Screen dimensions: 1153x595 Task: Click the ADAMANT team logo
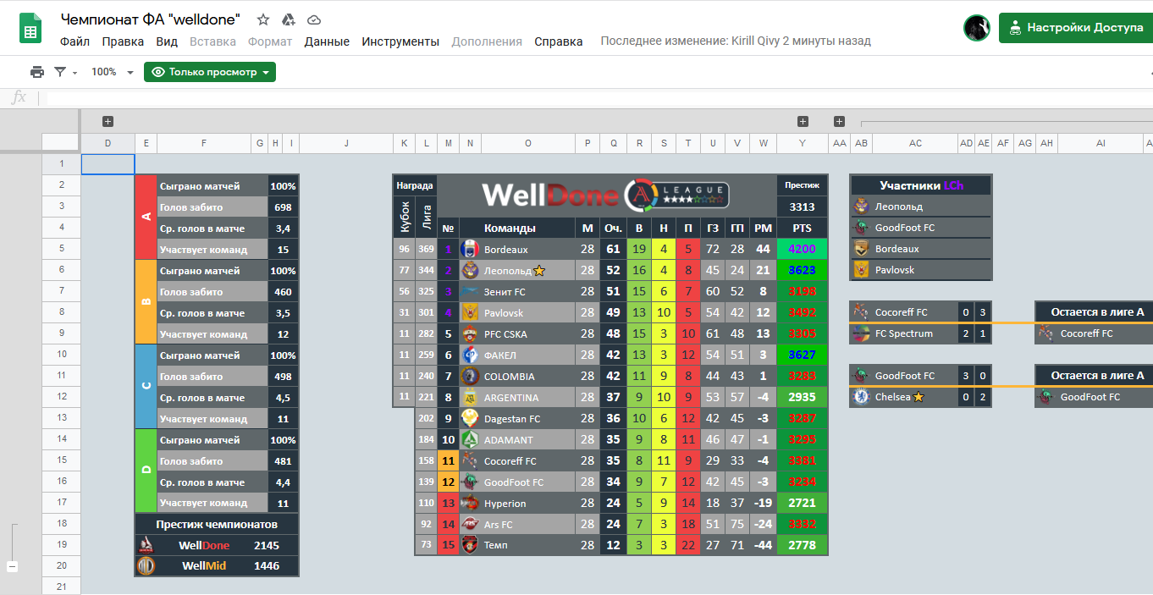[469, 440]
